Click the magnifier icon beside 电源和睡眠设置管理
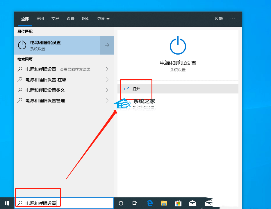The height and width of the screenshot is (209, 271). click(20, 100)
